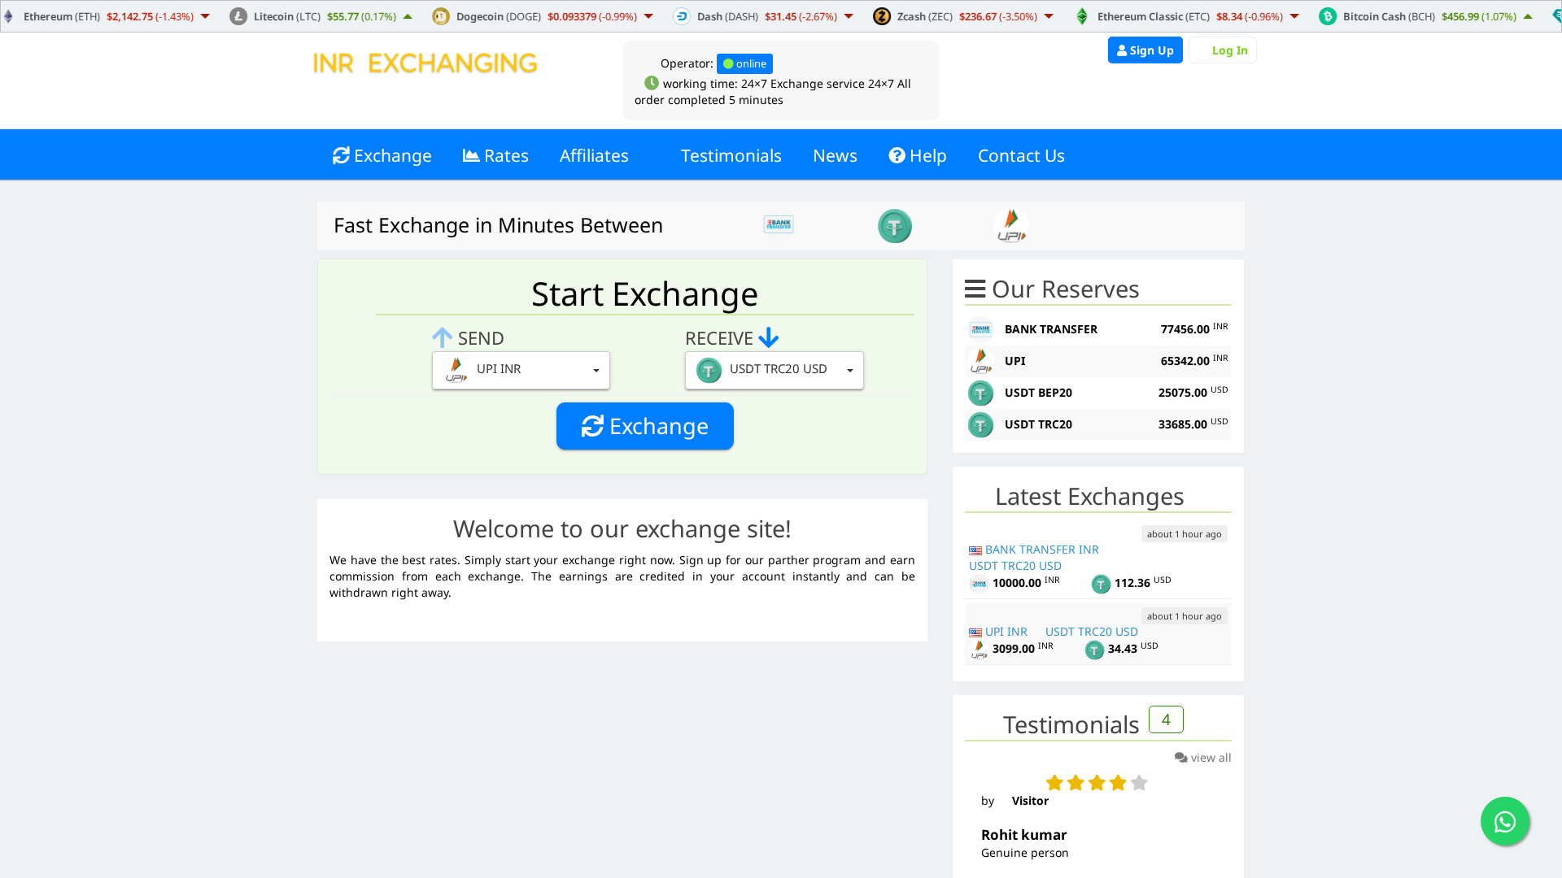1562x878 pixels.
Task: Navigate to Contact Us
Action: coord(1021,155)
